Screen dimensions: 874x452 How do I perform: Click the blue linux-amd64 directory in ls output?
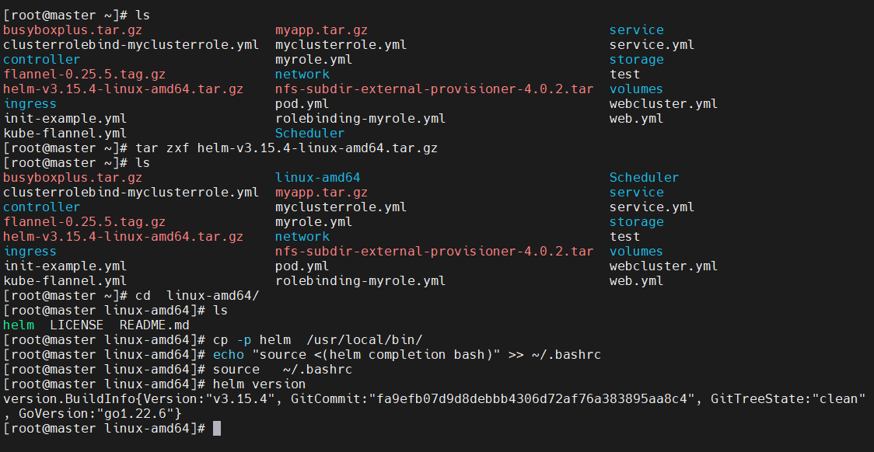[318, 178]
